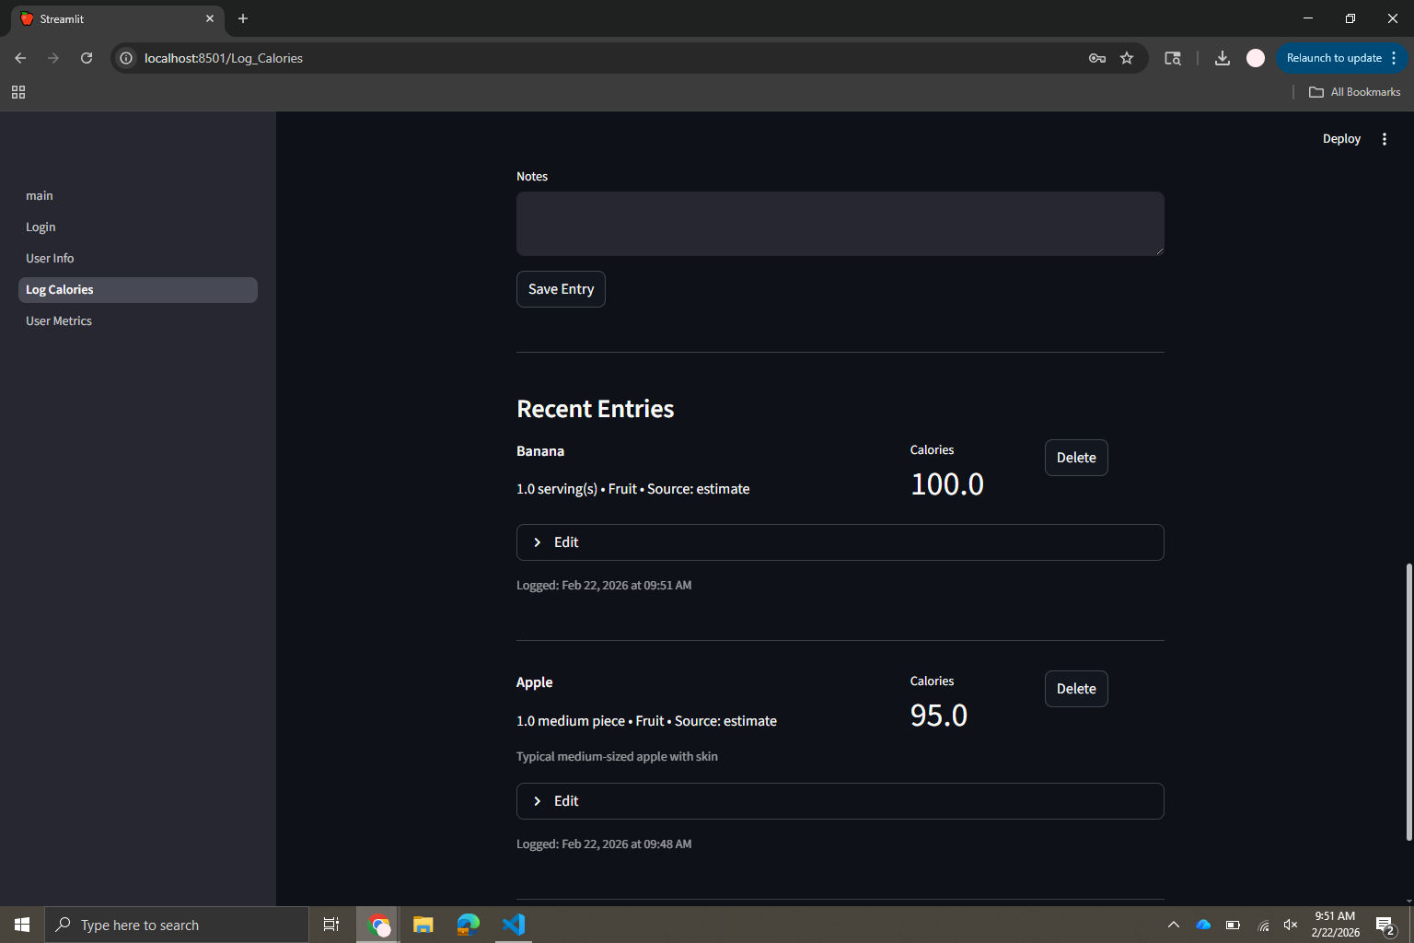Open File Explorer from the taskbar

(423, 925)
